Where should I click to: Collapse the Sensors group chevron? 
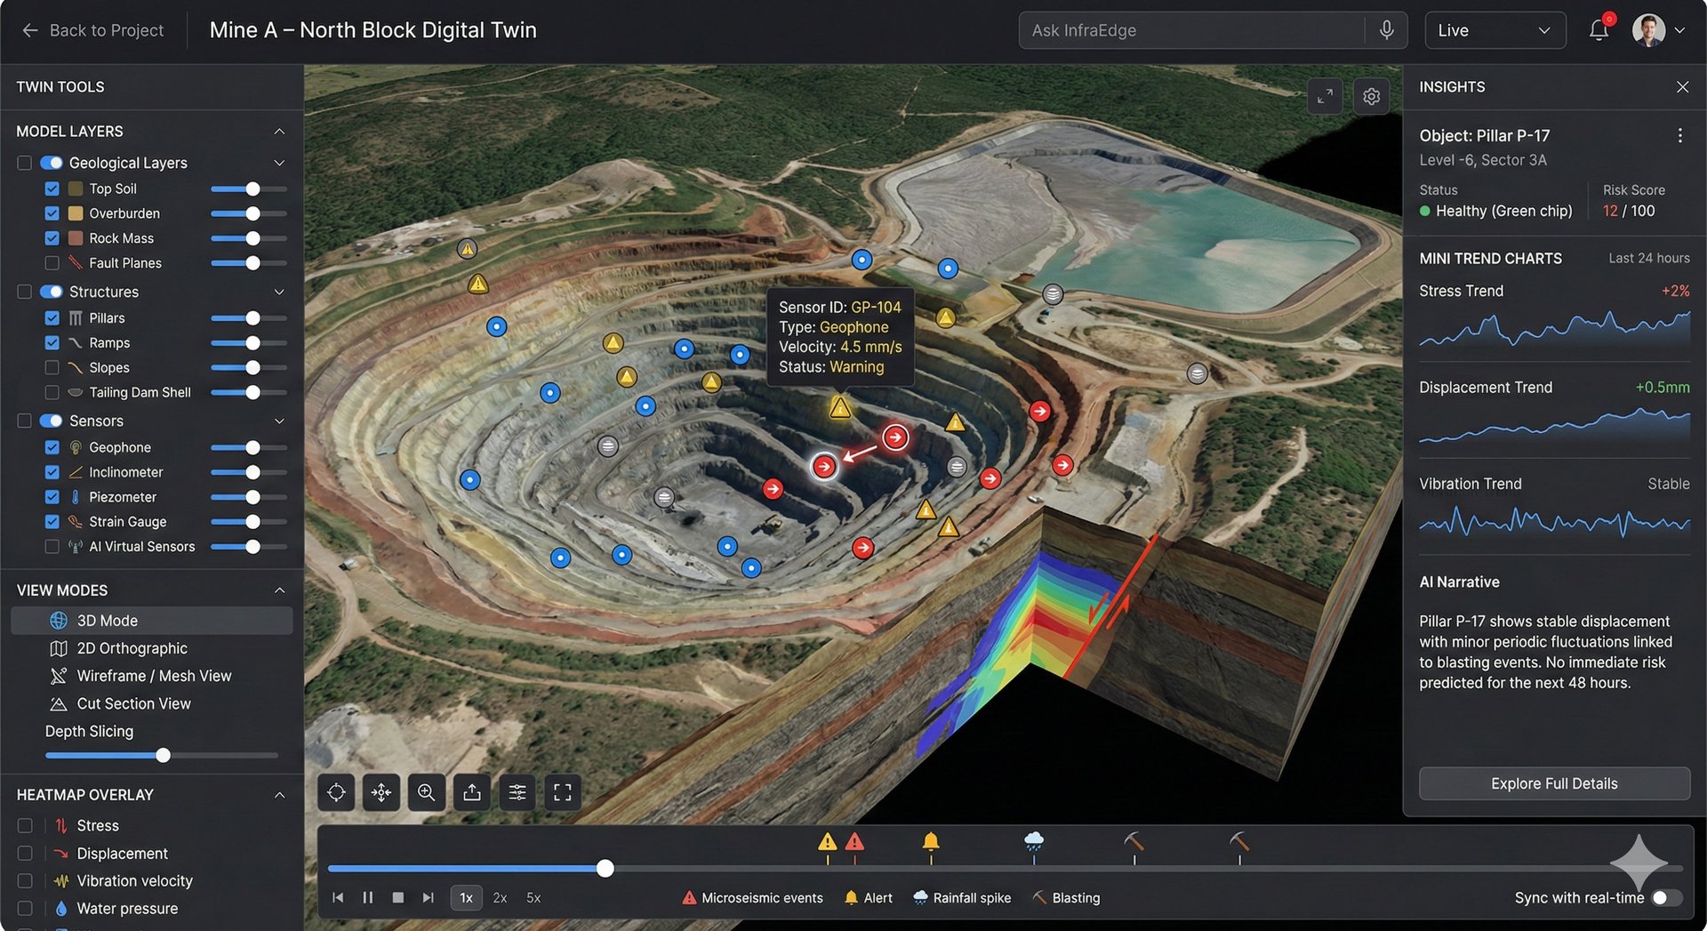point(279,421)
